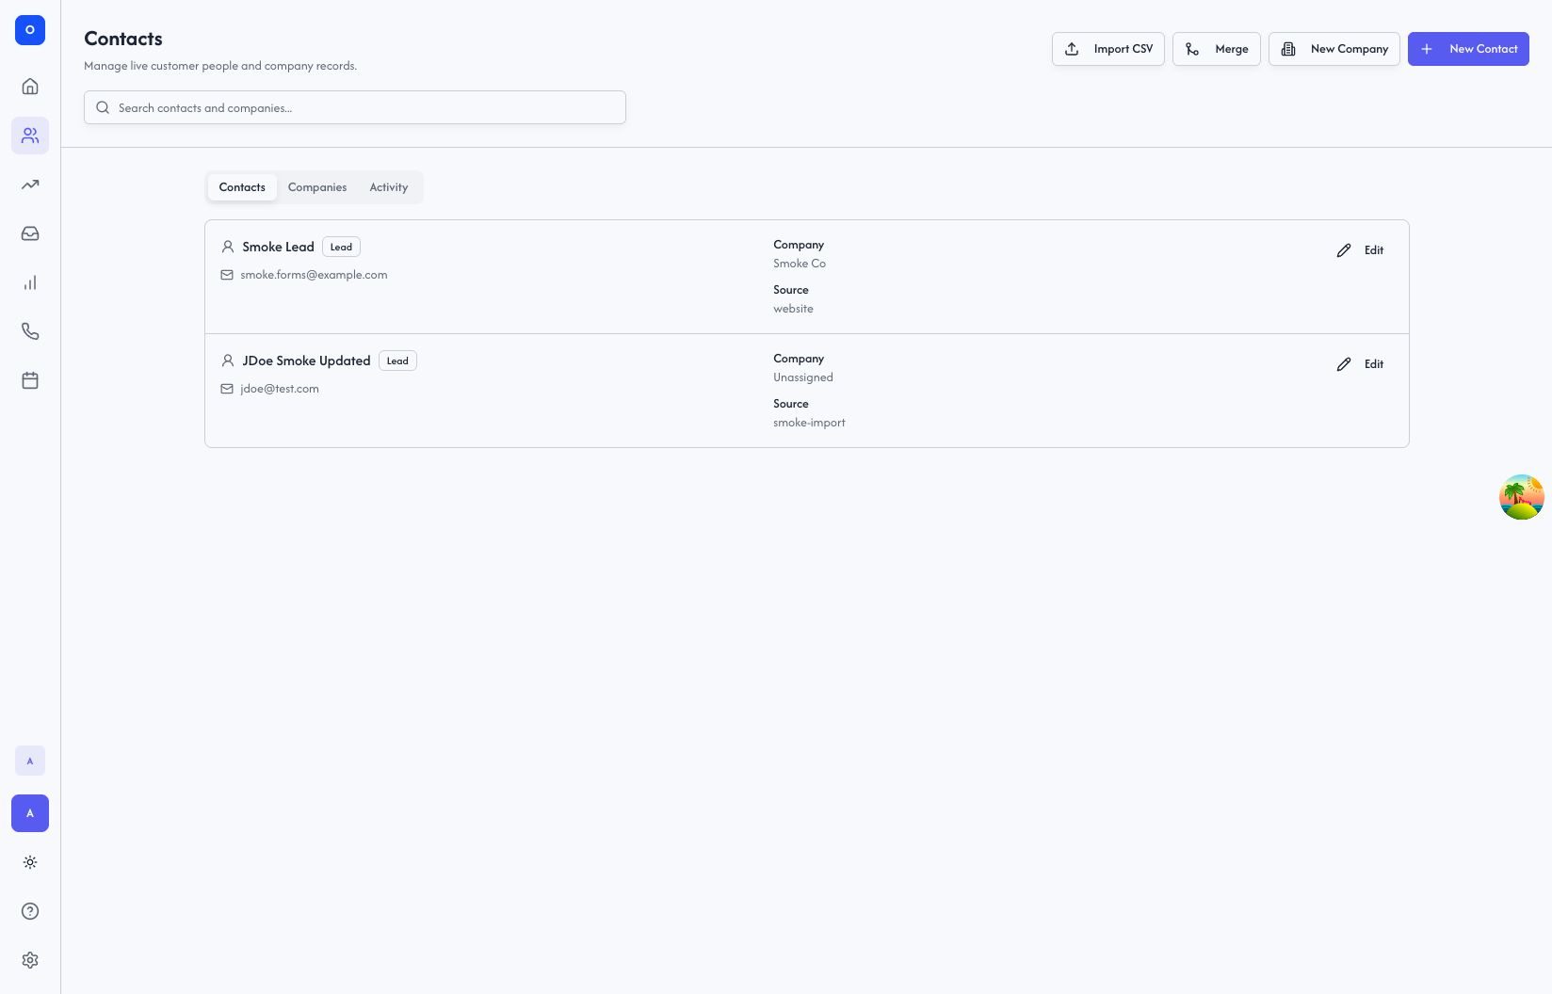
Task: Go to Home via house icon
Action: (x=30, y=87)
